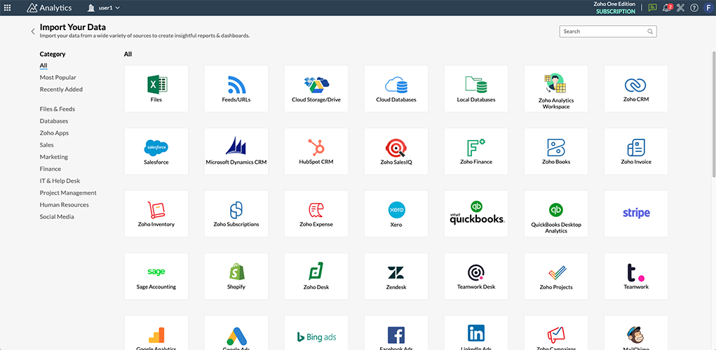716x350 pixels.
Task: Filter by Project Management category
Action: tap(68, 192)
